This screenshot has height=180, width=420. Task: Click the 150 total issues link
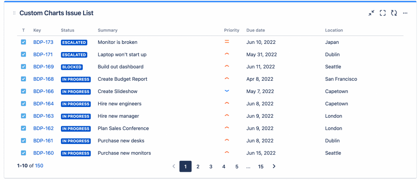tap(39, 166)
